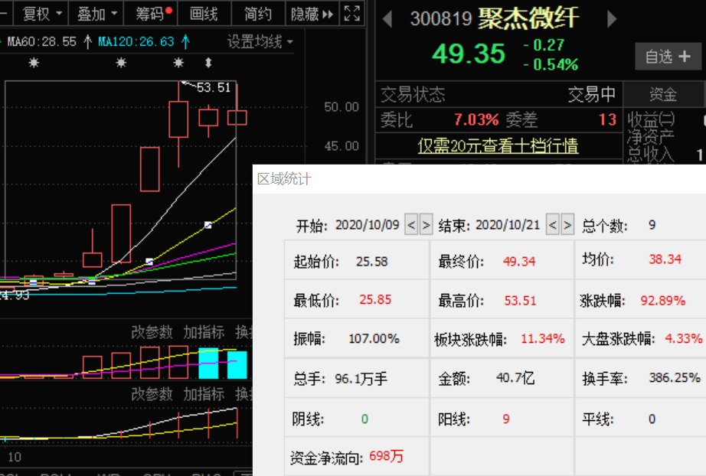The height and width of the screenshot is (476, 706).
Task: Click the 起始价 value 25.58
Action: click(371, 262)
